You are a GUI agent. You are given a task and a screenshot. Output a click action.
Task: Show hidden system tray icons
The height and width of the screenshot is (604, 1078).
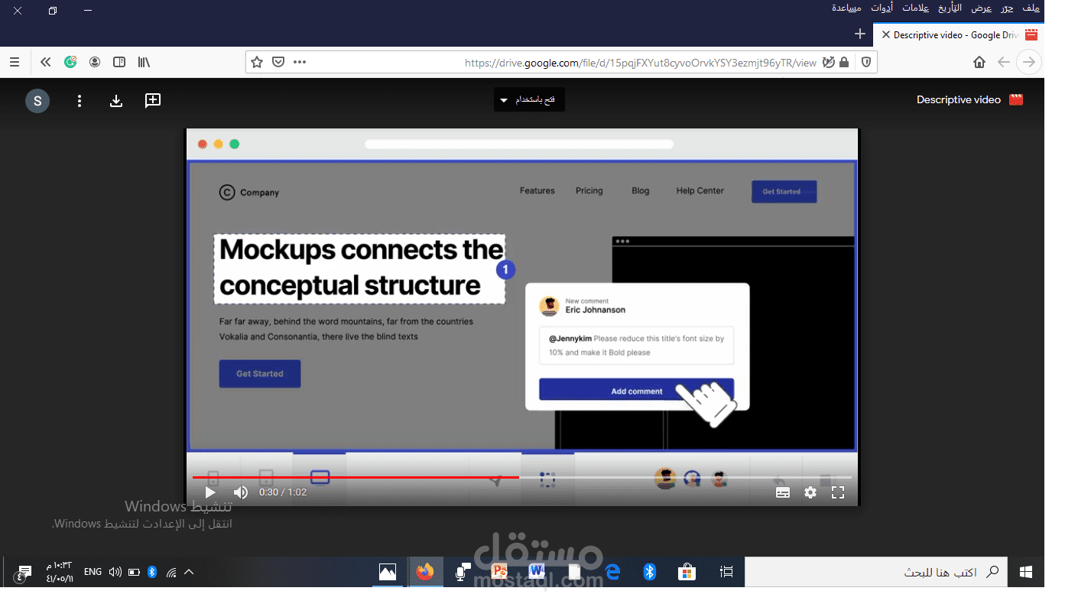pos(189,572)
